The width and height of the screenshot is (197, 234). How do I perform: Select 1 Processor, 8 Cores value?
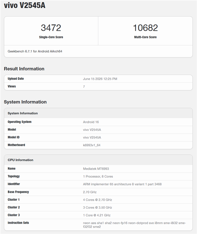(x=98, y=176)
